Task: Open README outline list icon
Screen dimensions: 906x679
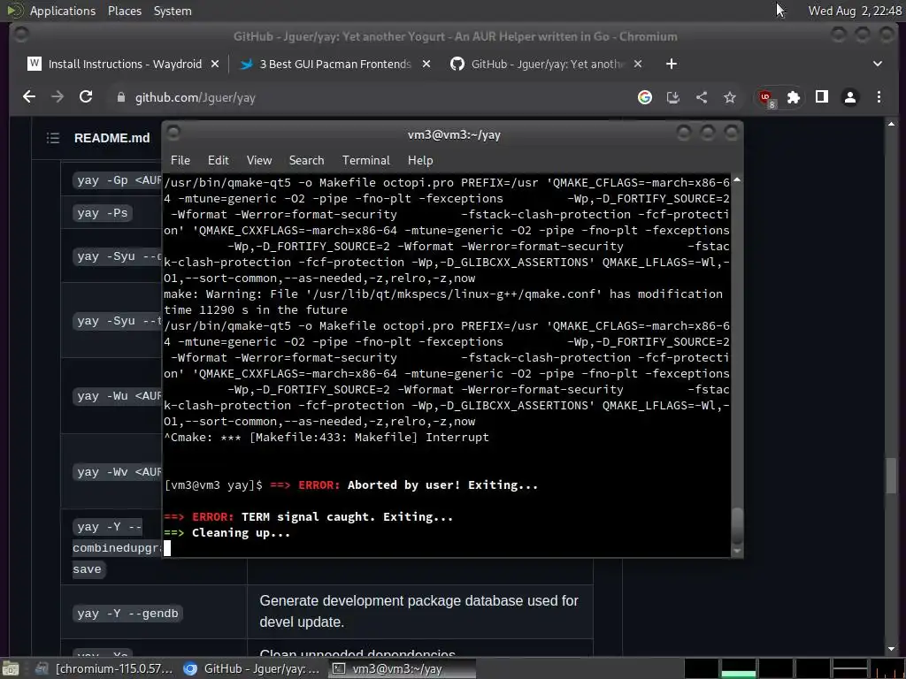Action: (53, 138)
